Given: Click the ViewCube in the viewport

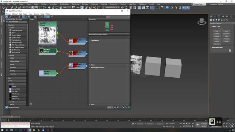Looking at the screenshot, I should [x=202, y=21].
